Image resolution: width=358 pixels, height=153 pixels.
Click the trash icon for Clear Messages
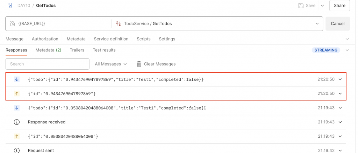point(139,64)
